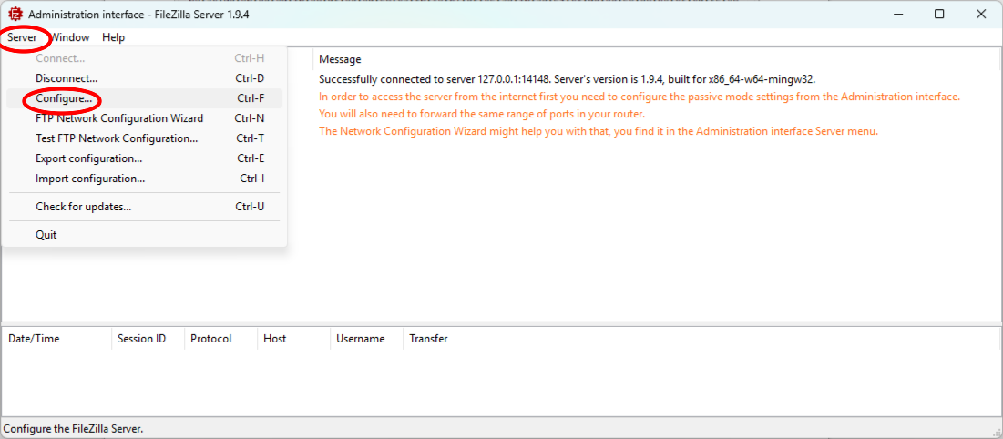The width and height of the screenshot is (1003, 439).
Task: Click the Host column header
Action: point(274,339)
